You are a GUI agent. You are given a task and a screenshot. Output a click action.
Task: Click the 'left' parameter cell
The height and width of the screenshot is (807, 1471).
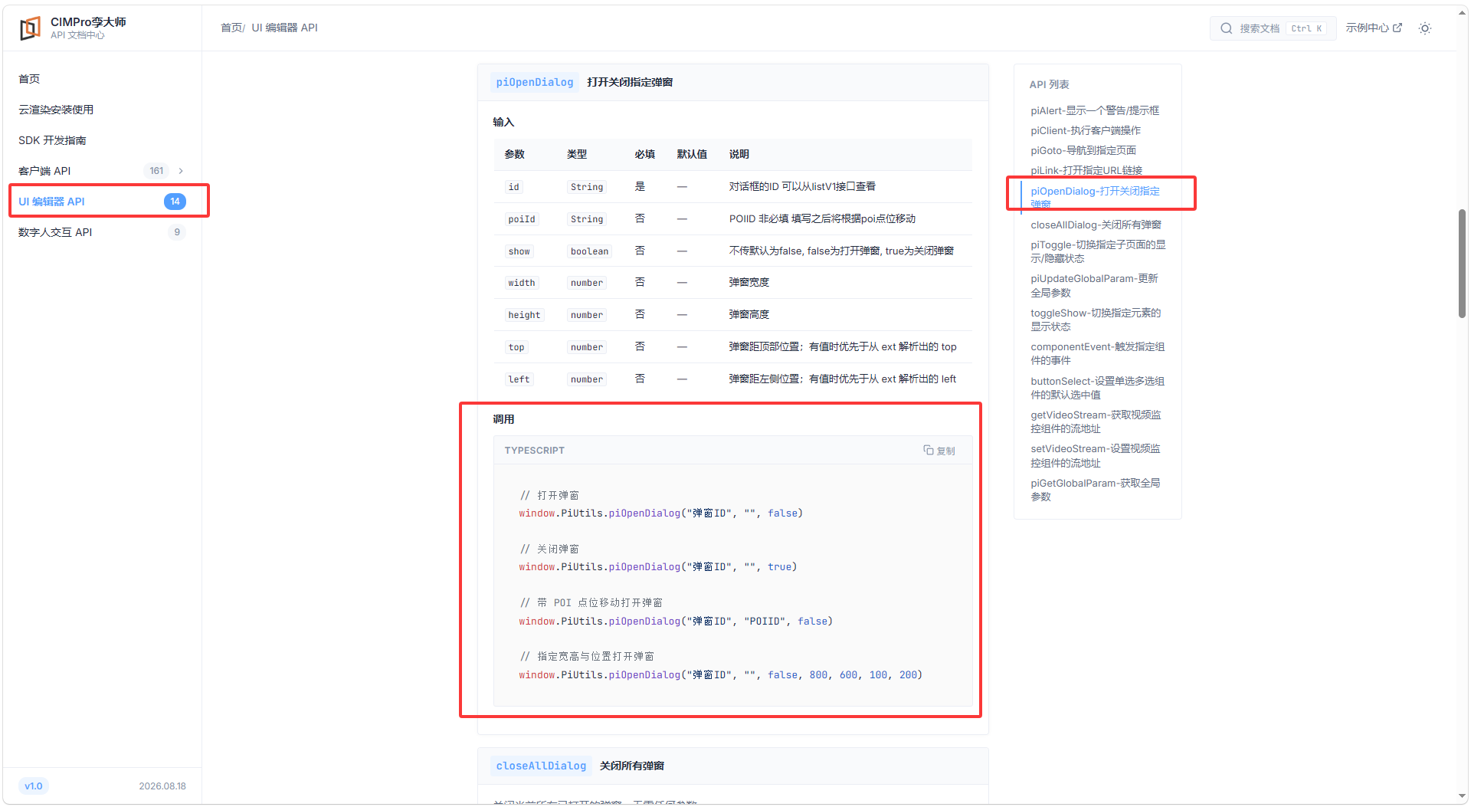[519, 379]
